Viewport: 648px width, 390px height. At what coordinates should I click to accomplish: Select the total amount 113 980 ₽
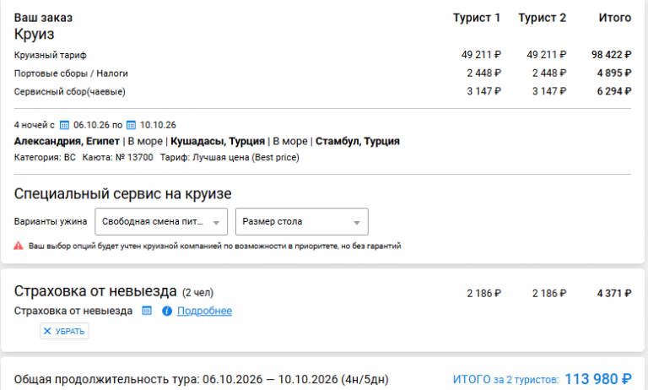pos(598,379)
